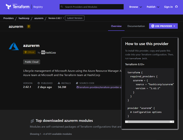Viewport: 183px width, 140px height.
Task: Click the Azure triangle logo
Action: coord(14,46)
